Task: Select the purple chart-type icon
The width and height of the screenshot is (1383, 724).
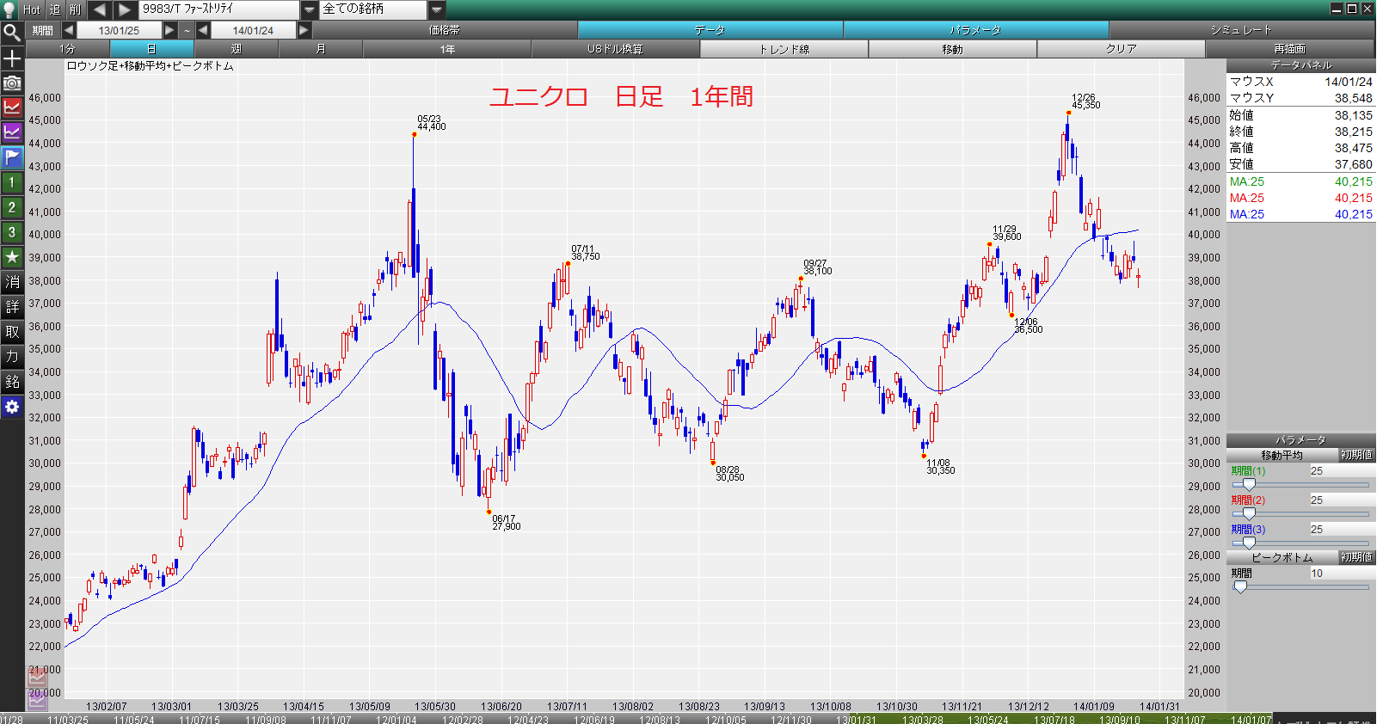Action: (x=12, y=132)
